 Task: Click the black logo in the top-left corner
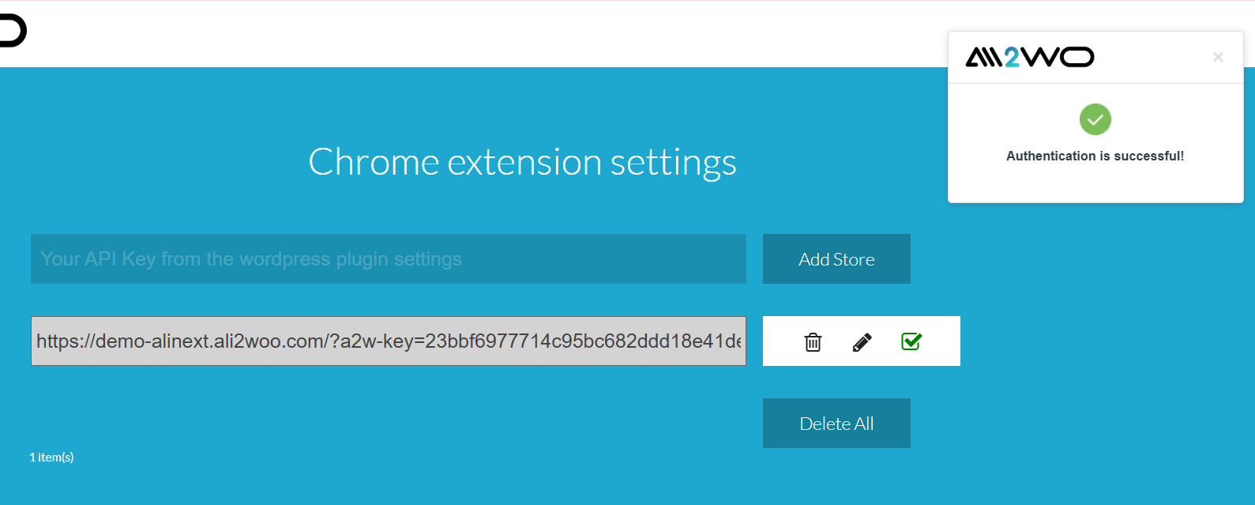[x=12, y=31]
